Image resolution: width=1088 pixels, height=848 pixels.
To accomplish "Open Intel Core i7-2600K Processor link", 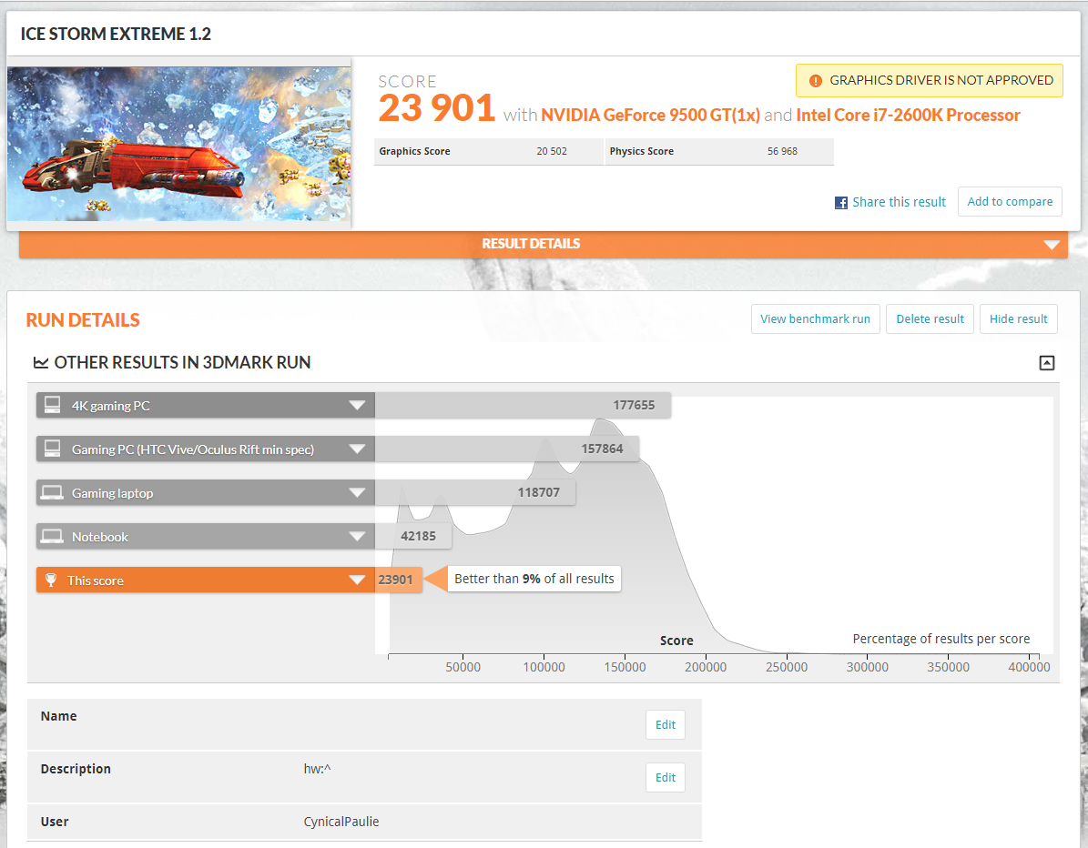I will [x=908, y=116].
